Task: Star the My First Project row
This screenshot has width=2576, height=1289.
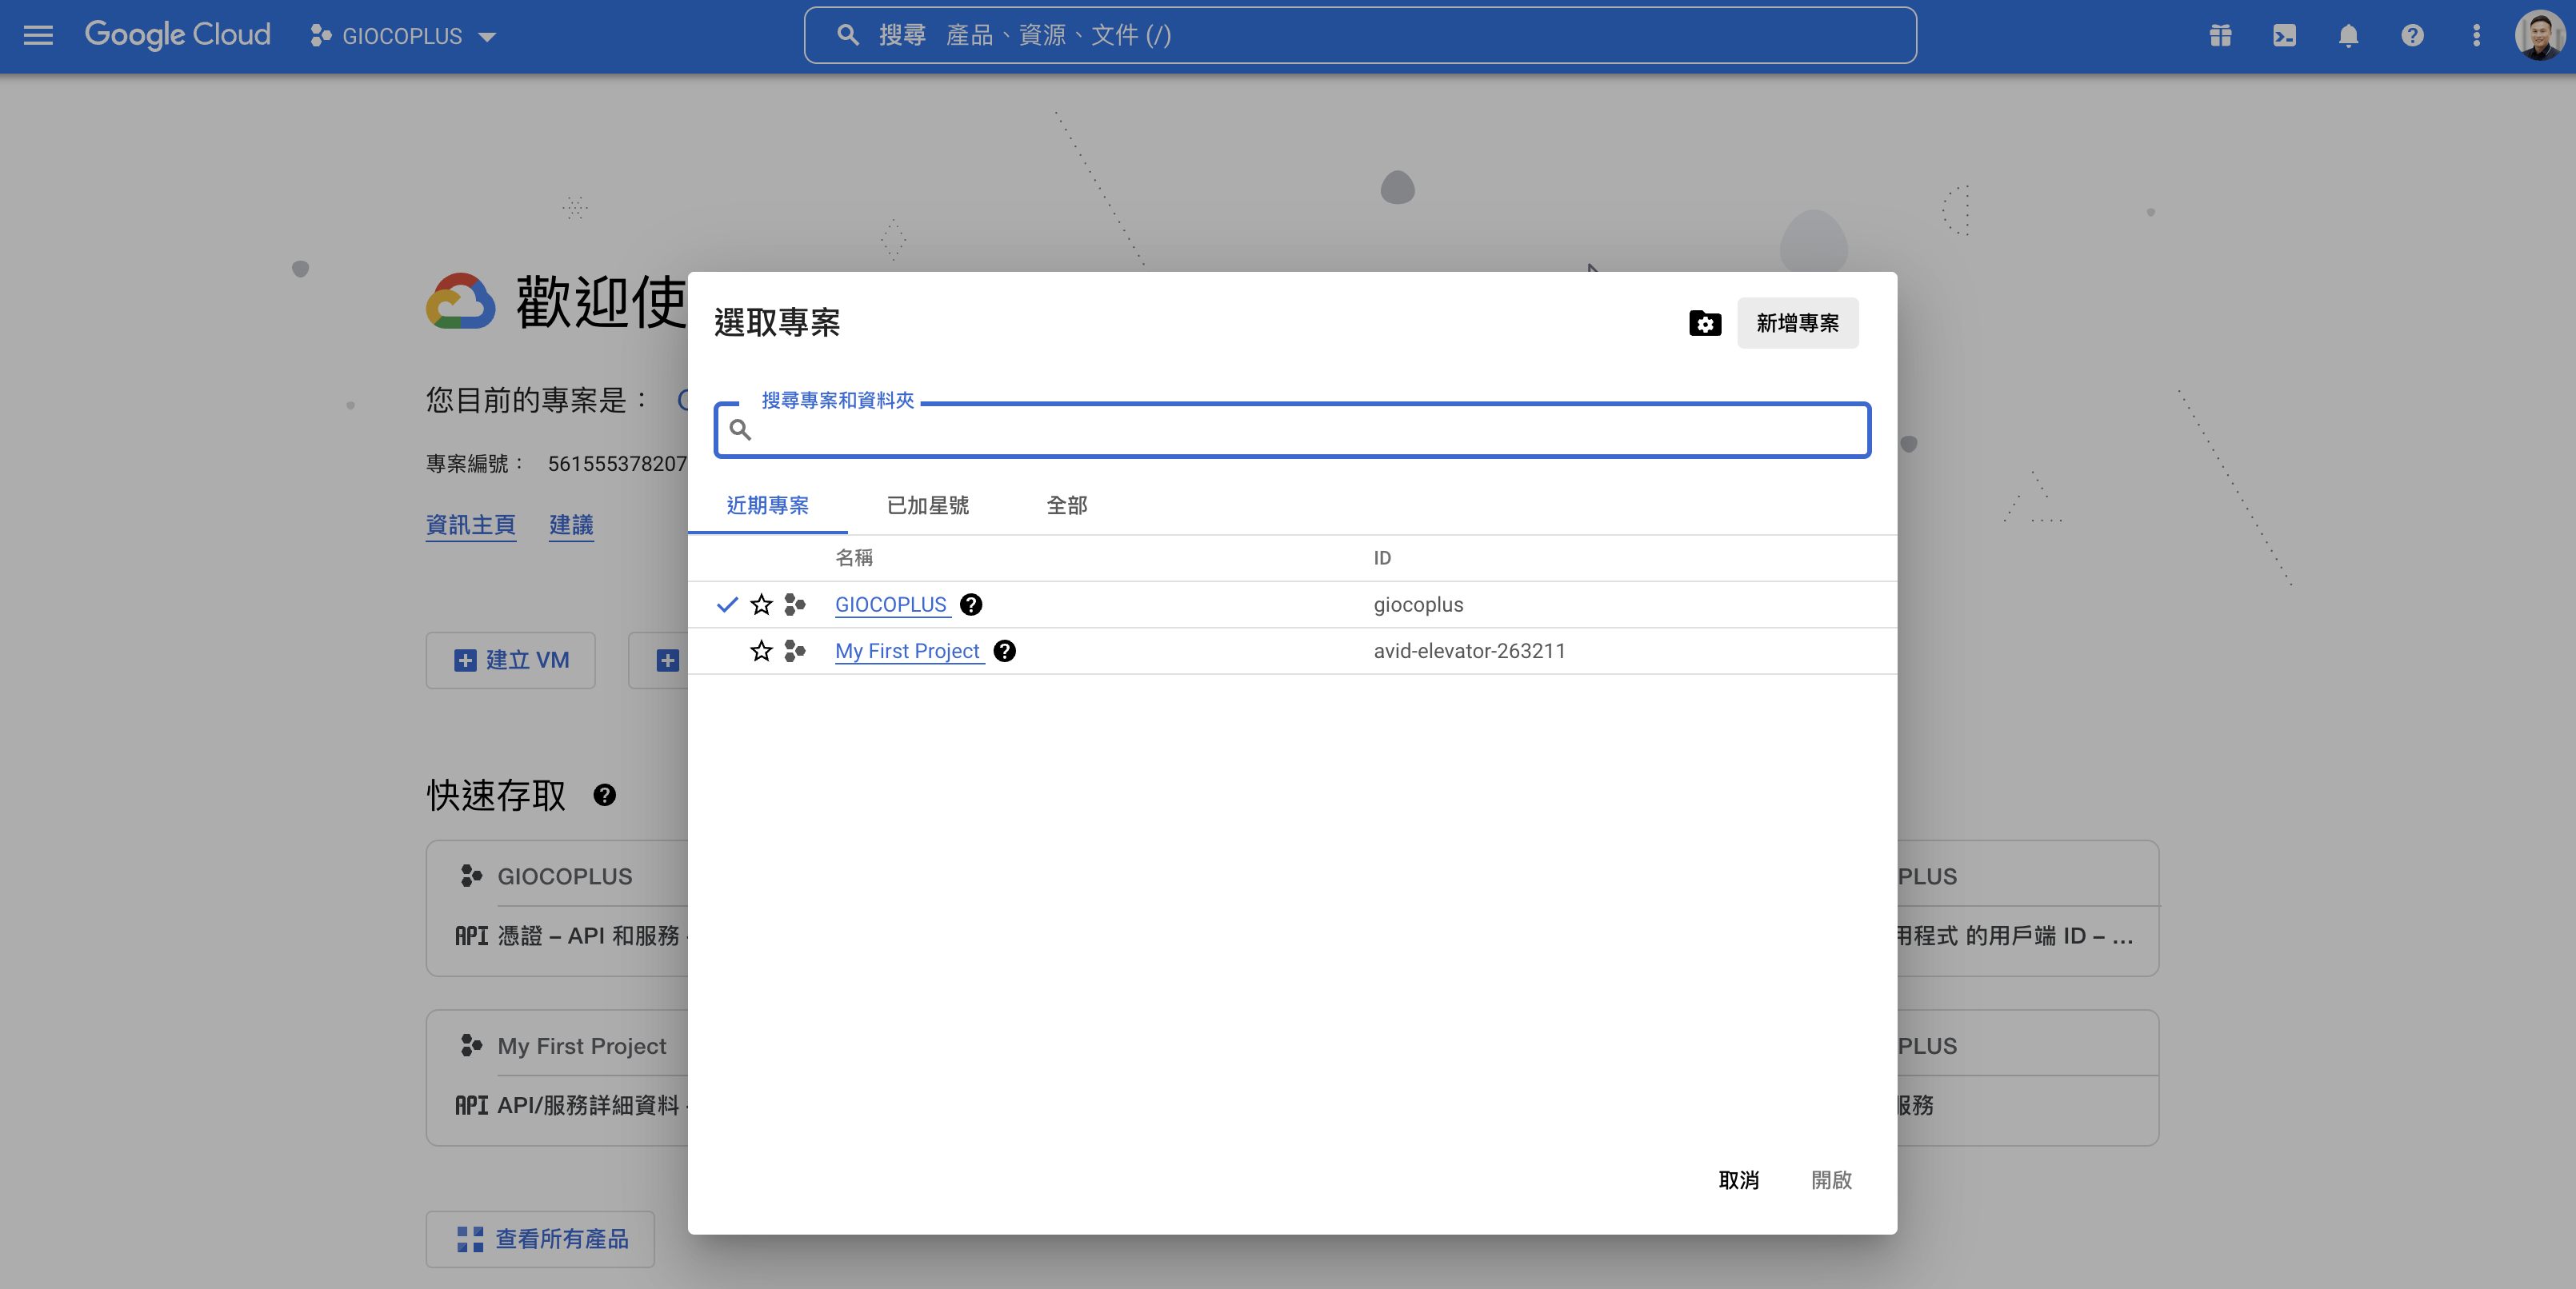Action: tap(761, 650)
